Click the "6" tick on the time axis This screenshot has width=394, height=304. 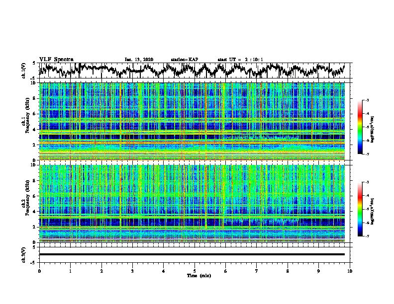tap(226, 271)
